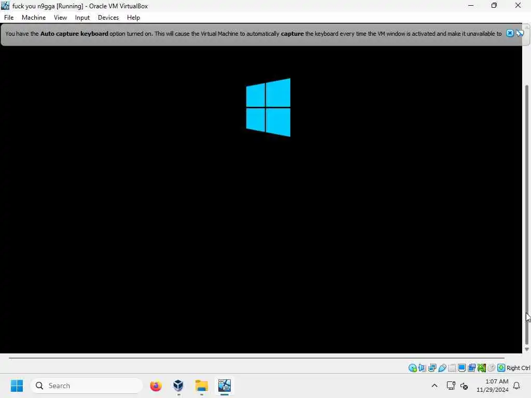Click the Windows boot logo in VM
Image resolution: width=531 pixels, height=398 pixels.
click(x=268, y=107)
